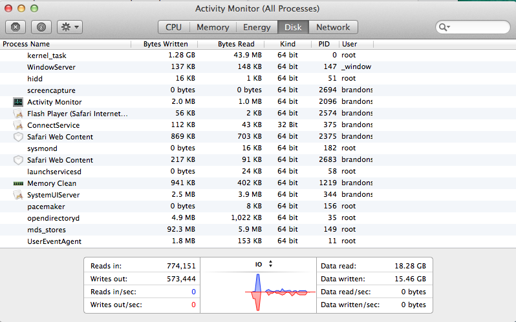Select the launchservicesd process
Viewport: 516px width, 322px height.
point(258,172)
